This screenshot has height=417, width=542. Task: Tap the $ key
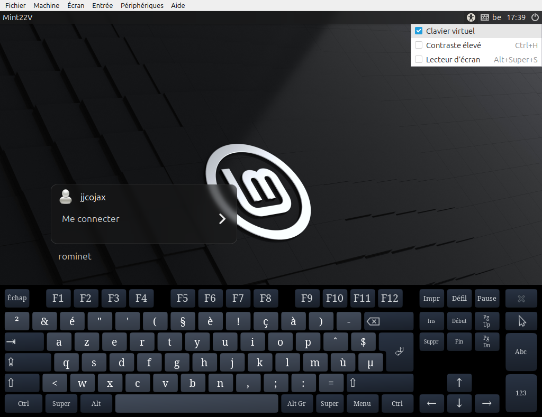(x=363, y=342)
